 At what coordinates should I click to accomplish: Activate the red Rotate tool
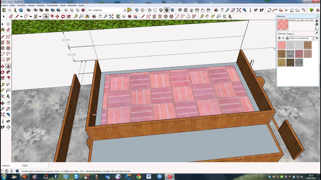tap(63, 16)
